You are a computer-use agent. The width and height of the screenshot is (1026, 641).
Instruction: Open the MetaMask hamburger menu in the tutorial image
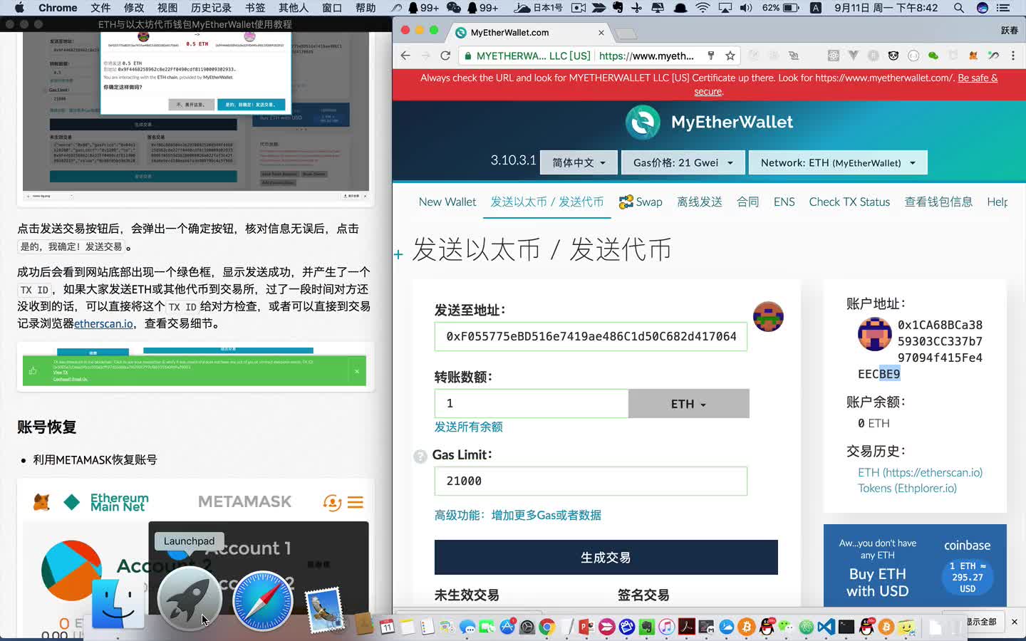[356, 503]
